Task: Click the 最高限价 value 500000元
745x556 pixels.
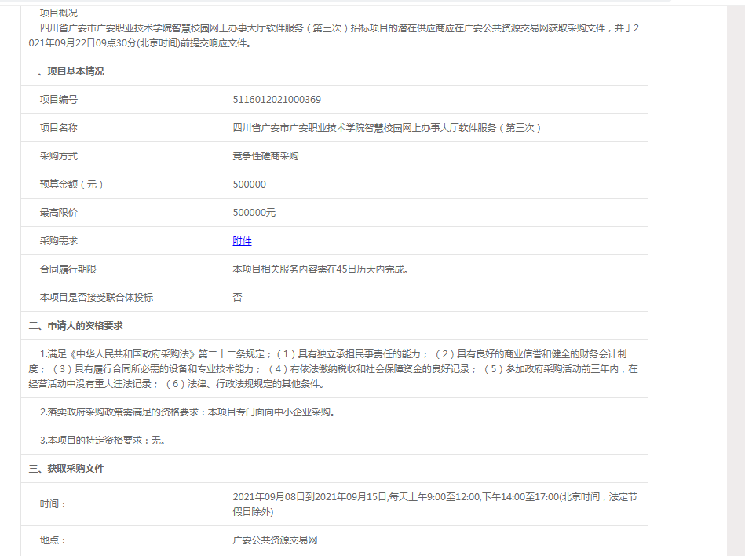Action: pyautogui.click(x=254, y=213)
